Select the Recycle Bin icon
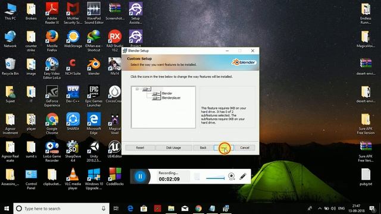 10,67
